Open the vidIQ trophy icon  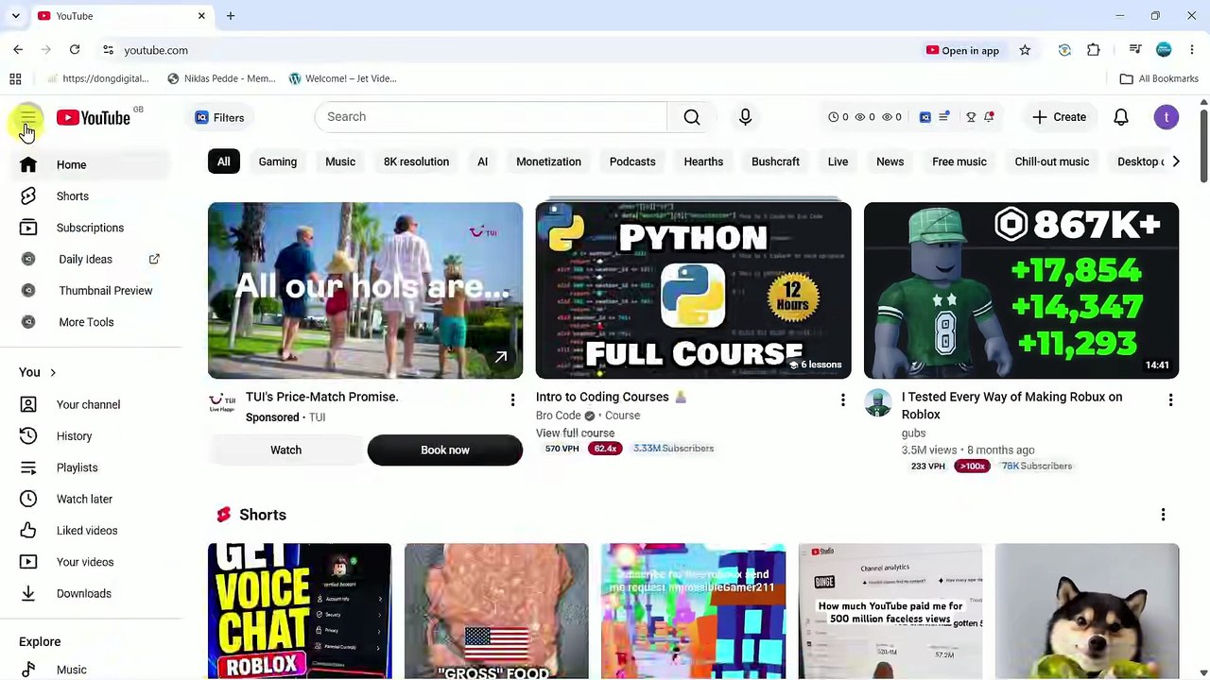pos(970,117)
